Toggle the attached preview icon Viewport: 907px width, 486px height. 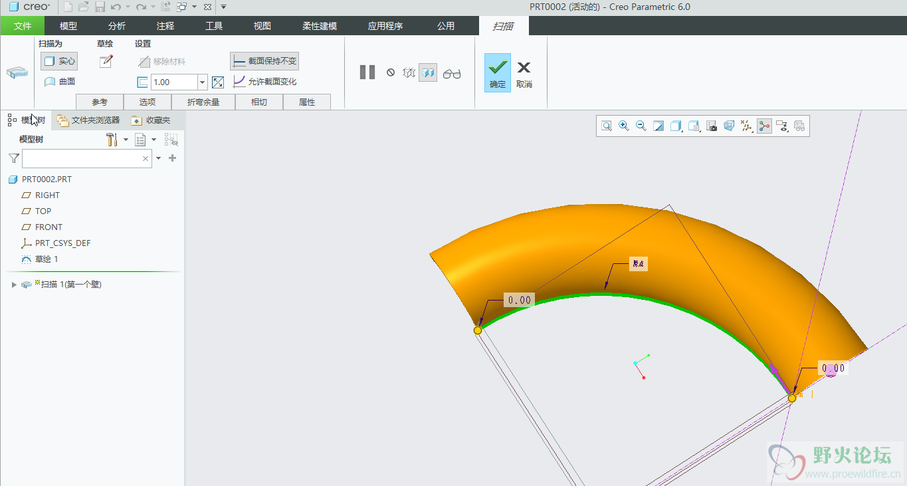pyautogui.click(x=428, y=72)
